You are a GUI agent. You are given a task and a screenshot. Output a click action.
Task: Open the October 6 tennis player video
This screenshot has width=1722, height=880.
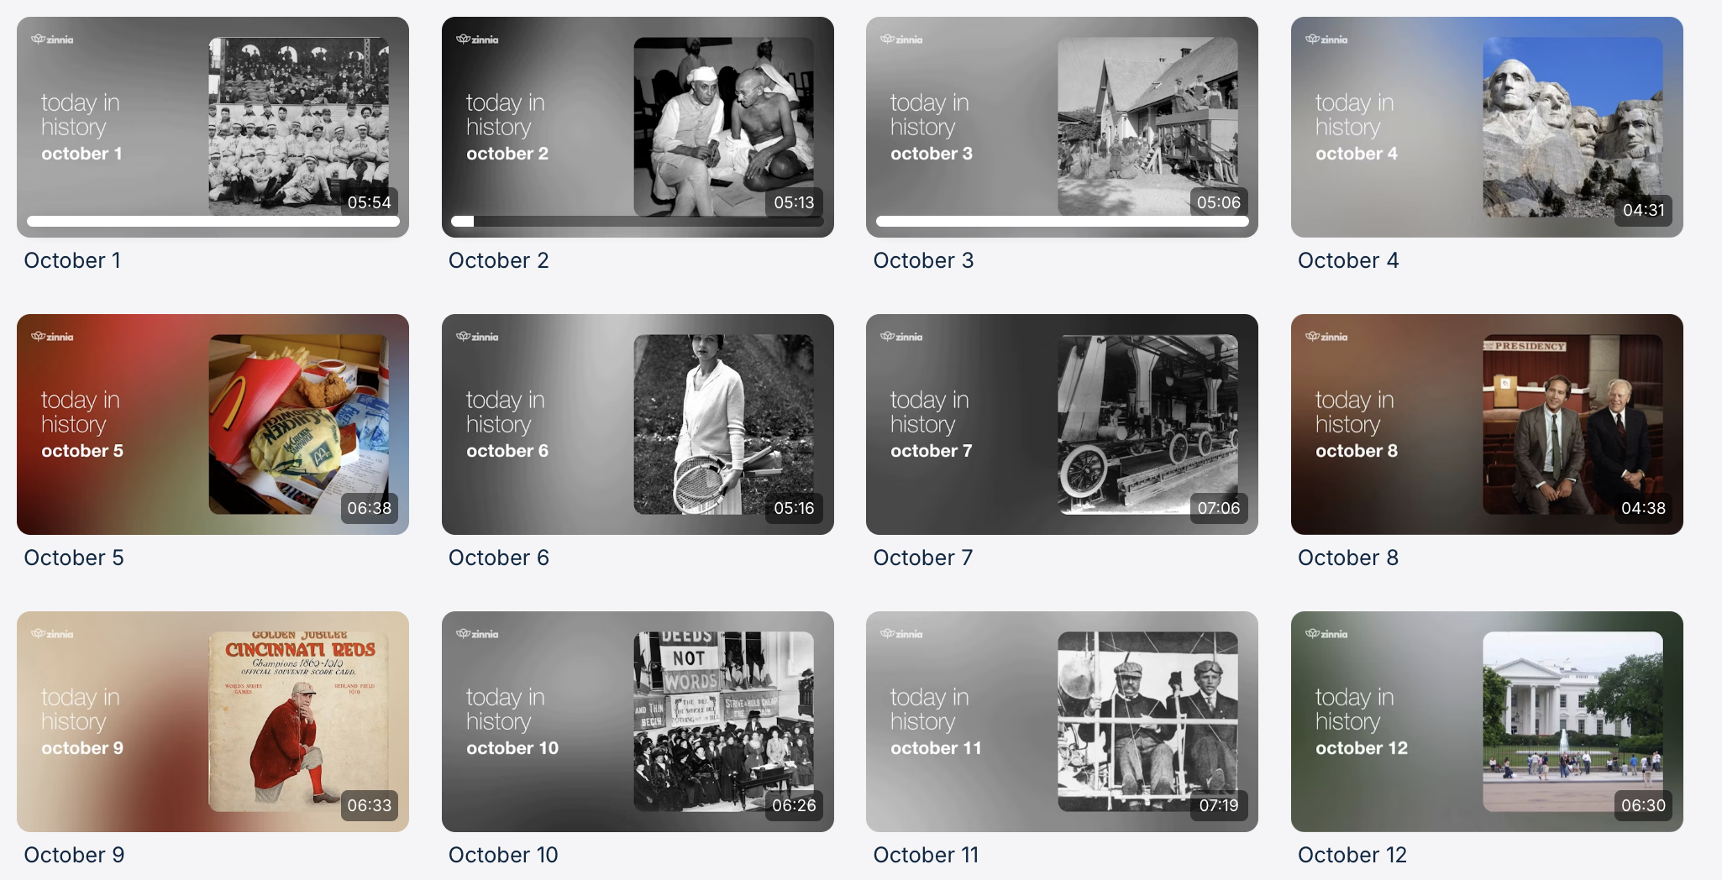(x=638, y=424)
